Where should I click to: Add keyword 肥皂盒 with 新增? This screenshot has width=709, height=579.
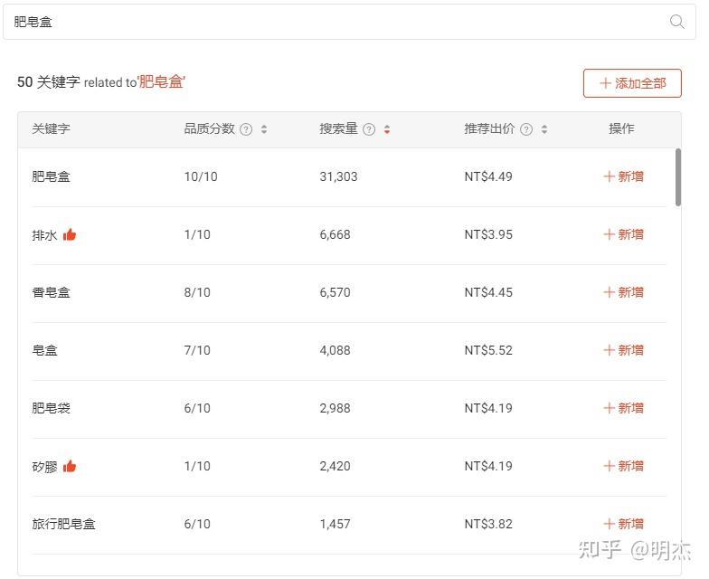point(623,176)
